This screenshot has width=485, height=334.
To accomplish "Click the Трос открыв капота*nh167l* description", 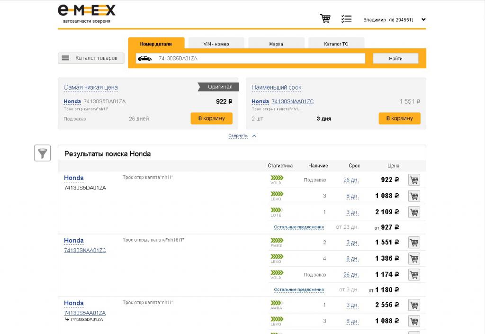I will [x=153, y=240].
